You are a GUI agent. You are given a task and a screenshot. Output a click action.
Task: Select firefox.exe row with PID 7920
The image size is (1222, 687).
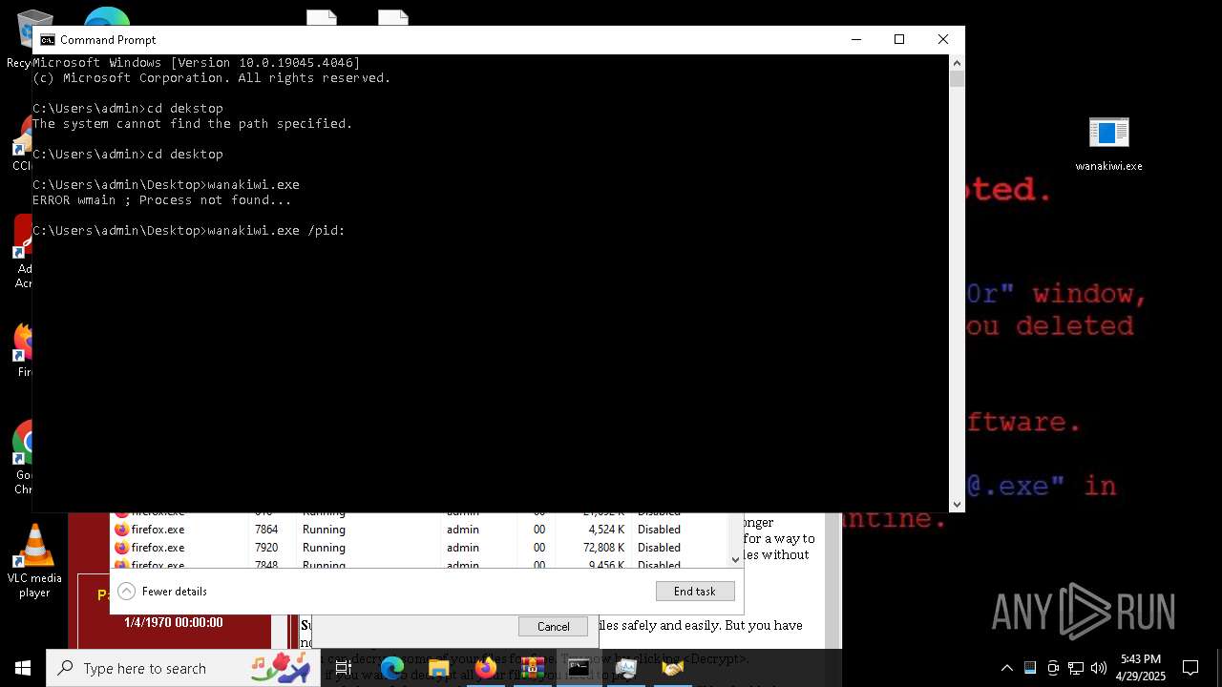coord(420,548)
